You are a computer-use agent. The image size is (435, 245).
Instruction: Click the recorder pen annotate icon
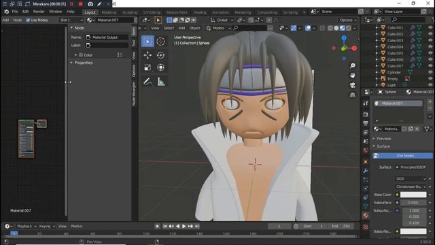click(x=100, y=4)
